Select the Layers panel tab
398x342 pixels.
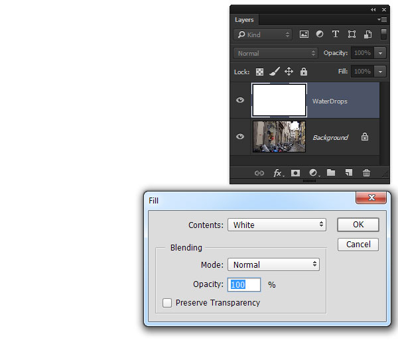click(244, 20)
